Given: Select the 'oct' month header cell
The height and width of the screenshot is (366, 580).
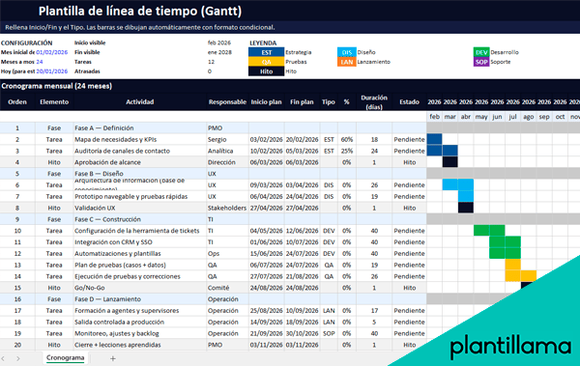Looking at the screenshot, I should 560,117.
